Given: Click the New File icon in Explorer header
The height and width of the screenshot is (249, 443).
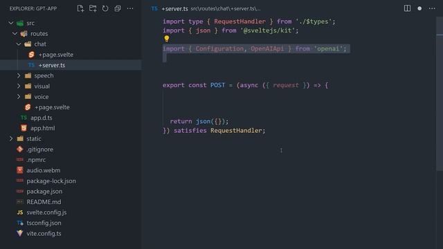Looking at the screenshot, I should [x=80, y=8].
